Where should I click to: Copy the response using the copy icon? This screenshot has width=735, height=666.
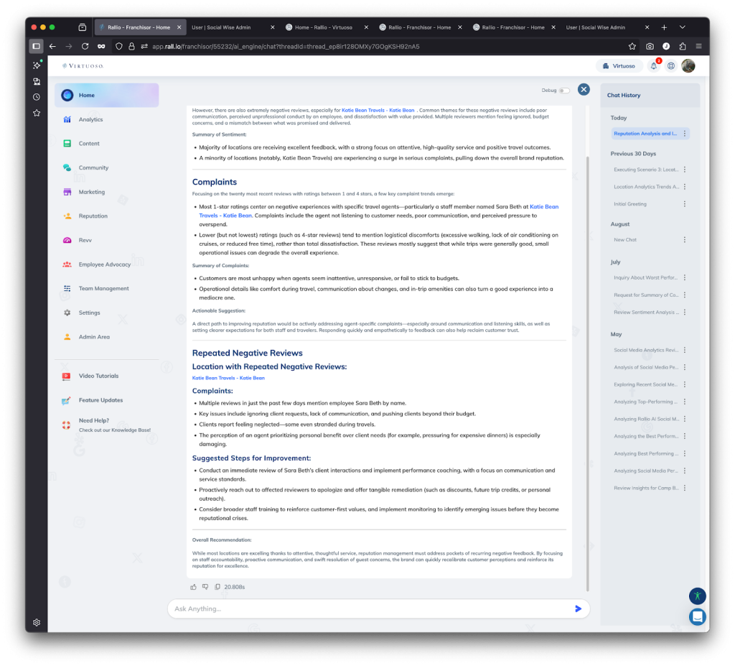tap(217, 587)
